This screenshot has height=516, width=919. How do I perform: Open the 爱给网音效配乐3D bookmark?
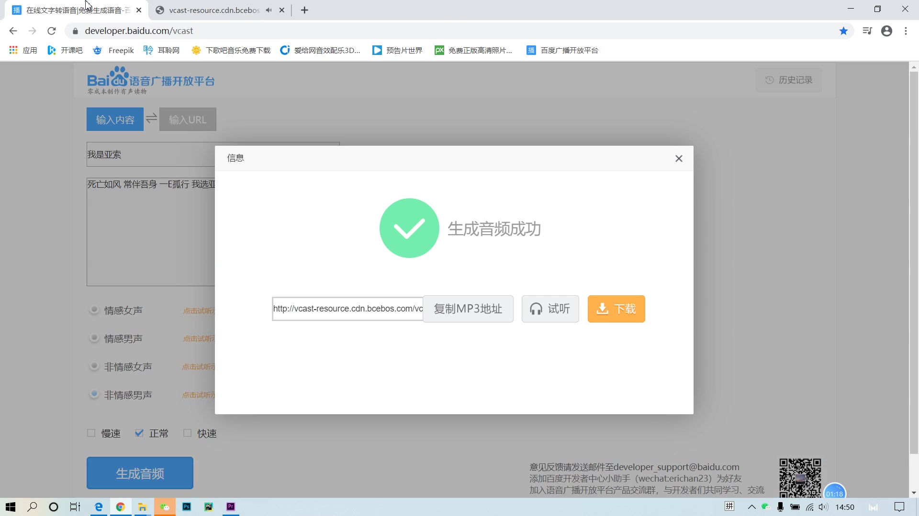(320, 50)
